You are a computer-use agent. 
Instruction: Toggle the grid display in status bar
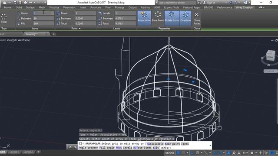pyautogui.click(x=178, y=153)
